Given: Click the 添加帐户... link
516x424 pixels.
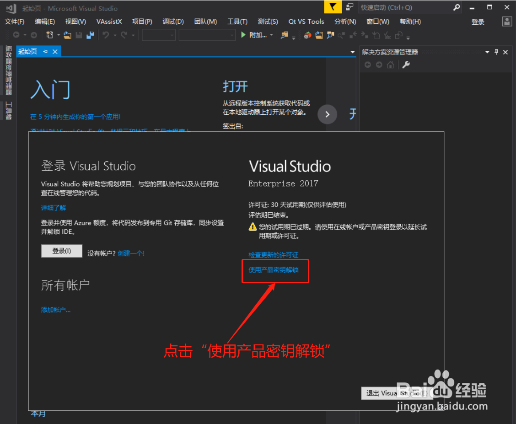Looking at the screenshot, I should tap(56, 310).
